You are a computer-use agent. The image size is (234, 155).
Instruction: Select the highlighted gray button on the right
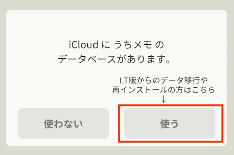pyautogui.click(x=170, y=124)
